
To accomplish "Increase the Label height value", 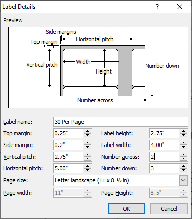I will tap(184, 131).
